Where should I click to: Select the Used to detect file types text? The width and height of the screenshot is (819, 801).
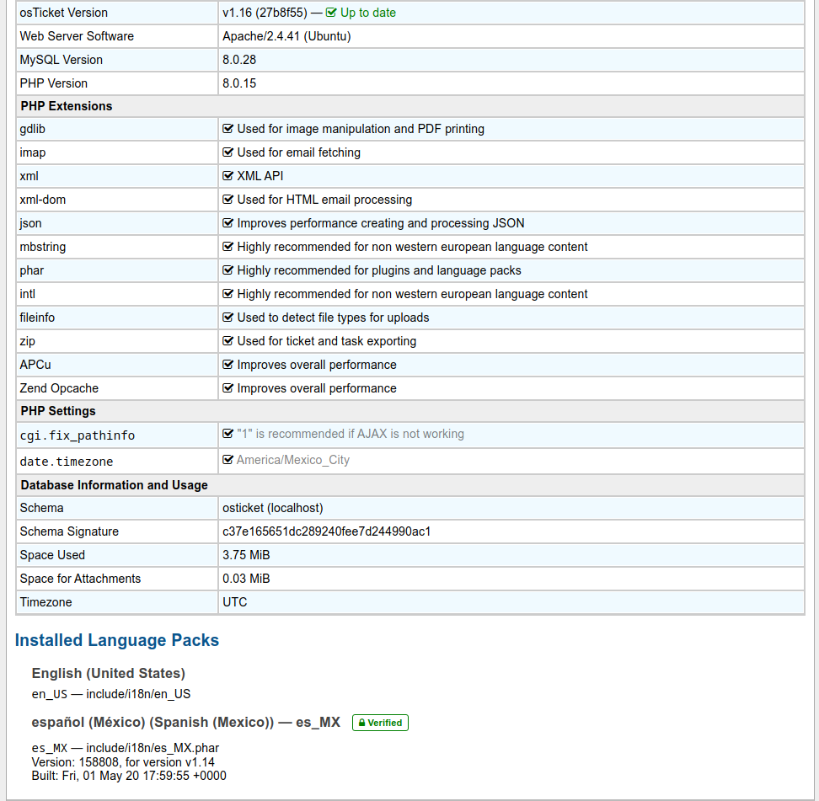(333, 318)
